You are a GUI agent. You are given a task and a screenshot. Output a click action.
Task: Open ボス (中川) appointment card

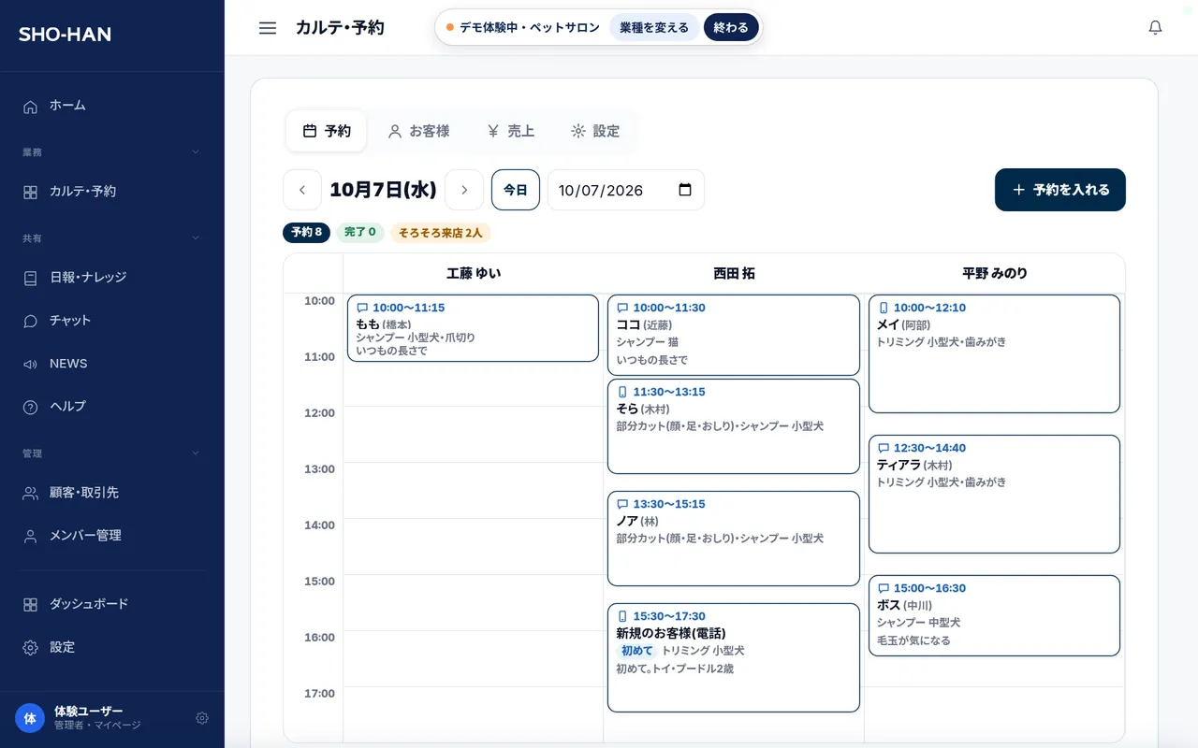(994, 615)
